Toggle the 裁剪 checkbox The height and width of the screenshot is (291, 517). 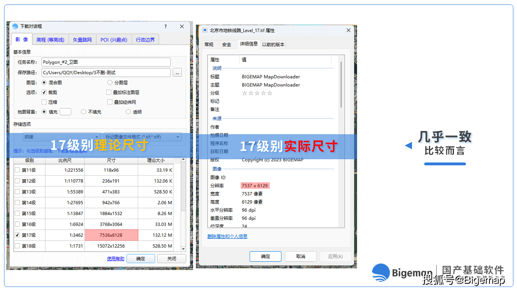click(x=44, y=92)
